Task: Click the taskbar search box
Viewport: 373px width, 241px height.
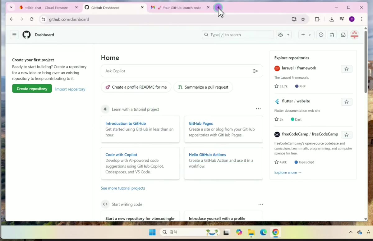Action: pyautogui.click(x=190, y=232)
